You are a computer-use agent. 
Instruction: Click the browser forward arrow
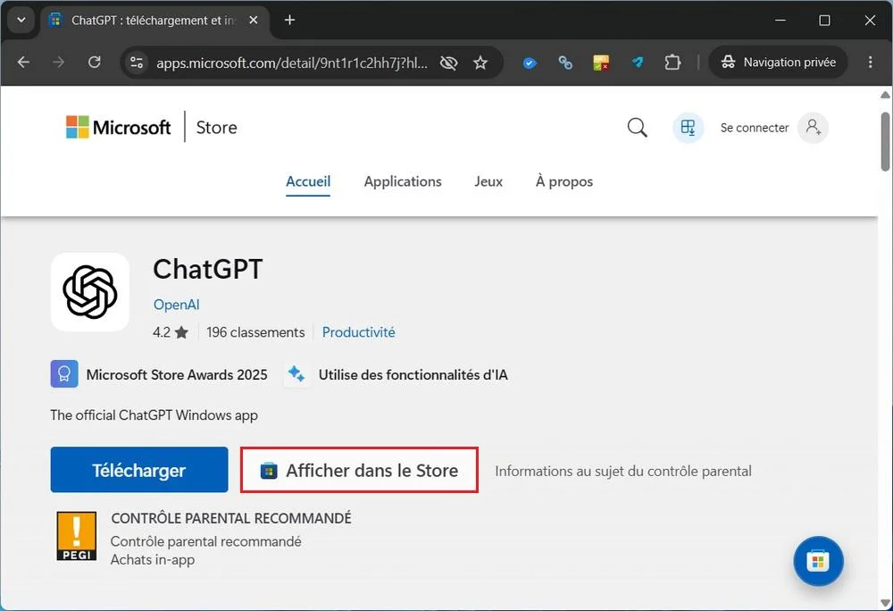(x=58, y=62)
